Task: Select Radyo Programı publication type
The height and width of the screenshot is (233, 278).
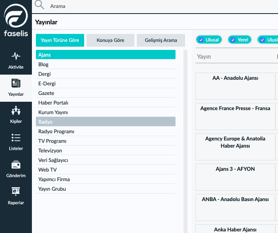Action: click(106, 131)
